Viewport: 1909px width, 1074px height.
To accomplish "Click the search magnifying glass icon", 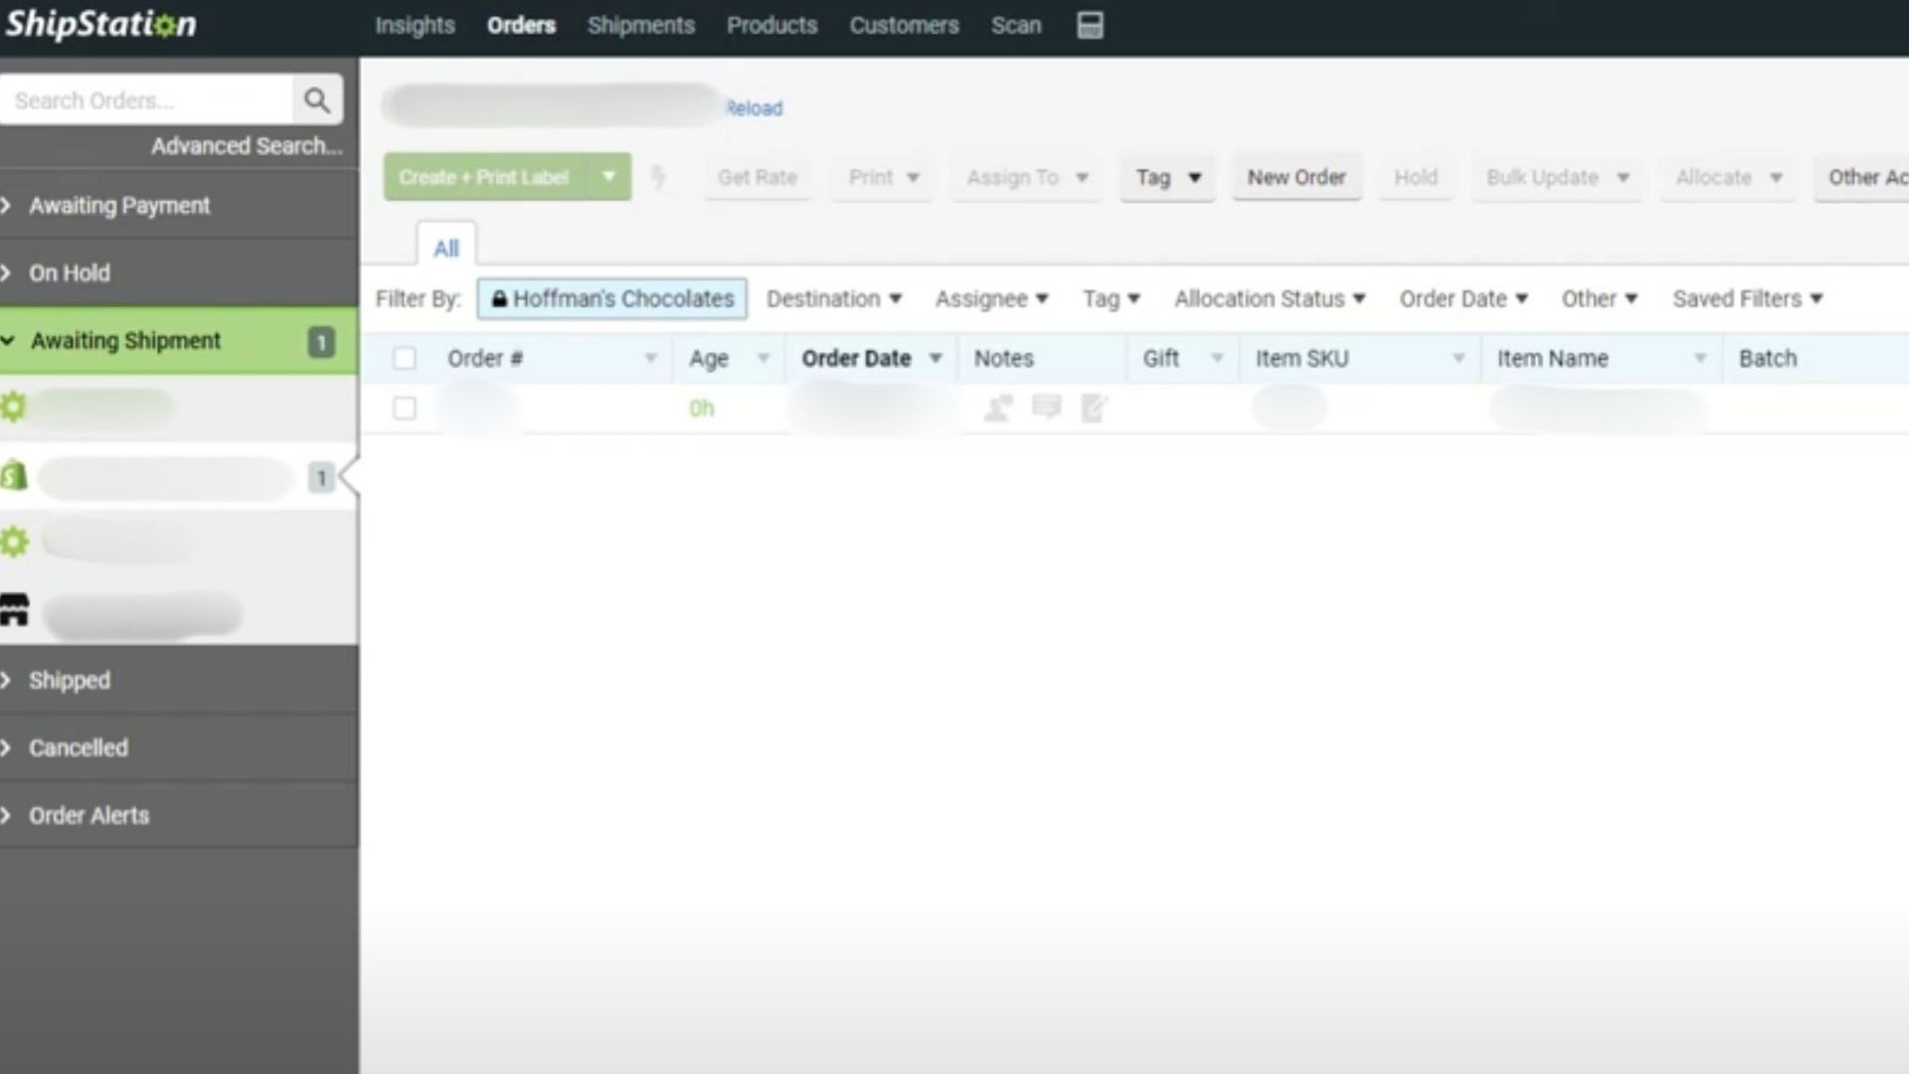I will tap(316, 98).
